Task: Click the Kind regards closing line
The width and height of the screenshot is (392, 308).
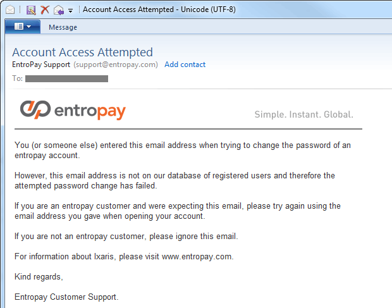Action: (x=39, y=277)
